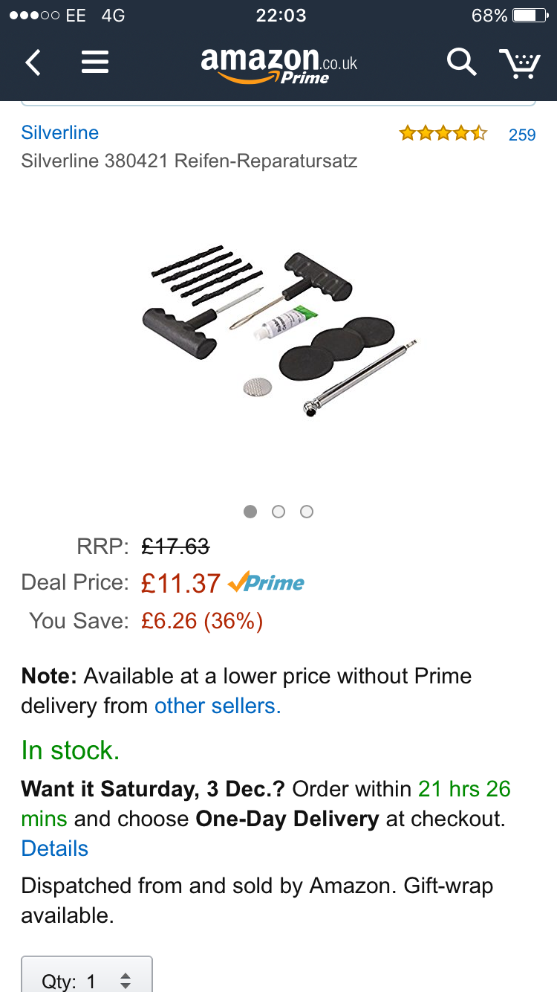This screenshot has height=992, width=557.
Task: Select the first image carousel dot
Action: [x=250, y=512]
